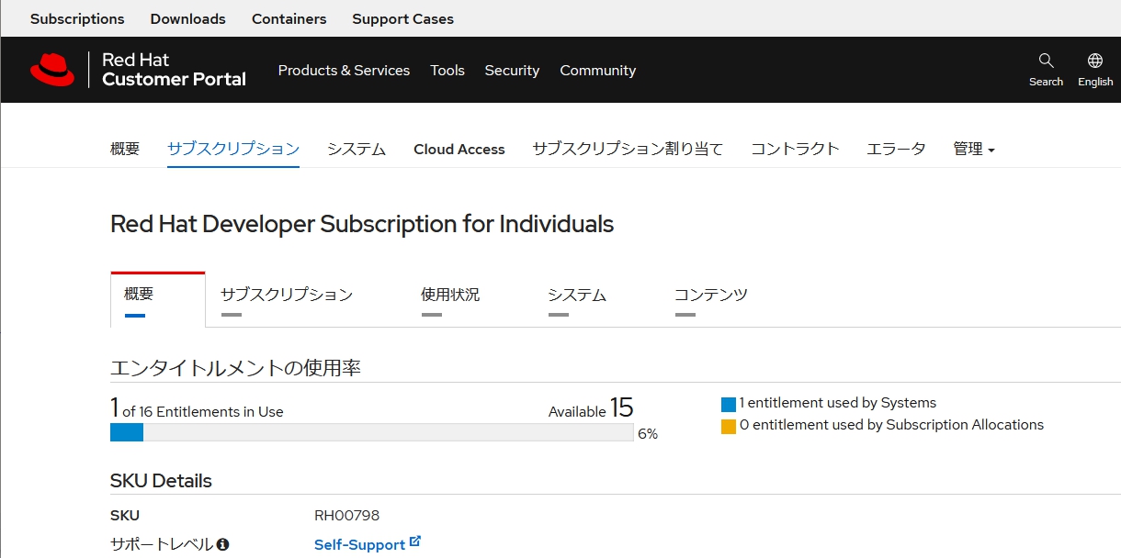Open the Community menu item
The width and height of the screenshot is (1121, 558).
point(597,70)
